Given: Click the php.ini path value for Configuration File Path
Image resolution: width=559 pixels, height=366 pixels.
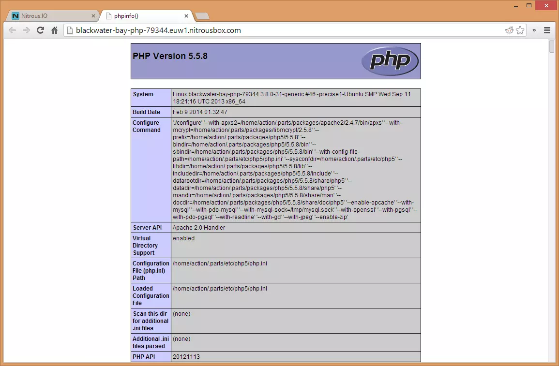Looking at the screenshot, I should [x=220, y=264].
